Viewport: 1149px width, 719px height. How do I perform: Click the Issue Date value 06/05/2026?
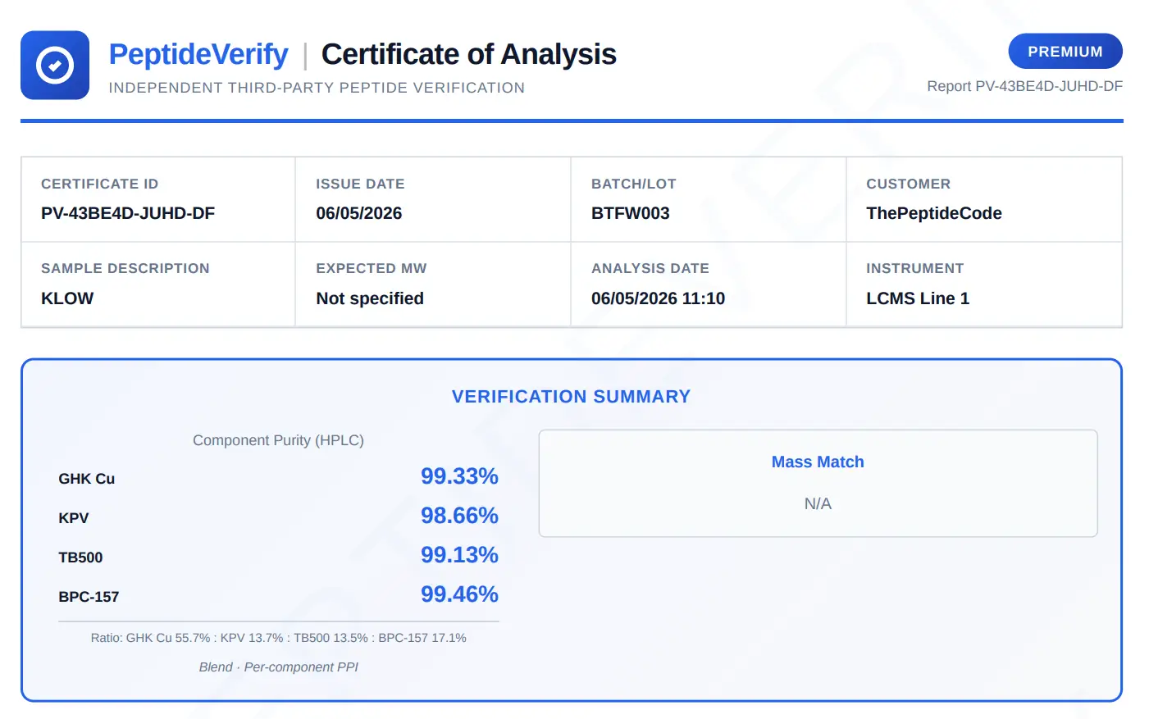[358, 213]
